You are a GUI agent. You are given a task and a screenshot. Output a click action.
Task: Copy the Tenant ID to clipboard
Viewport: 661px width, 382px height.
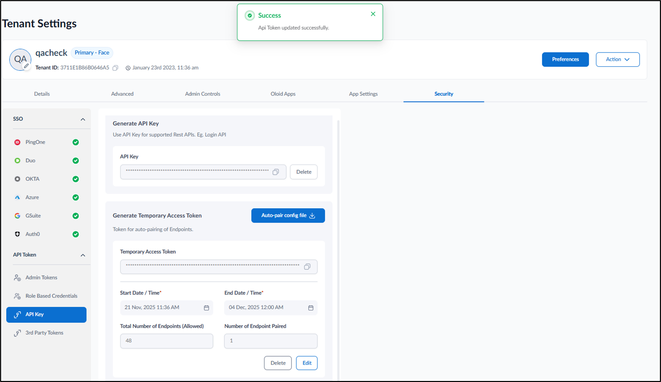click(115, 68)
